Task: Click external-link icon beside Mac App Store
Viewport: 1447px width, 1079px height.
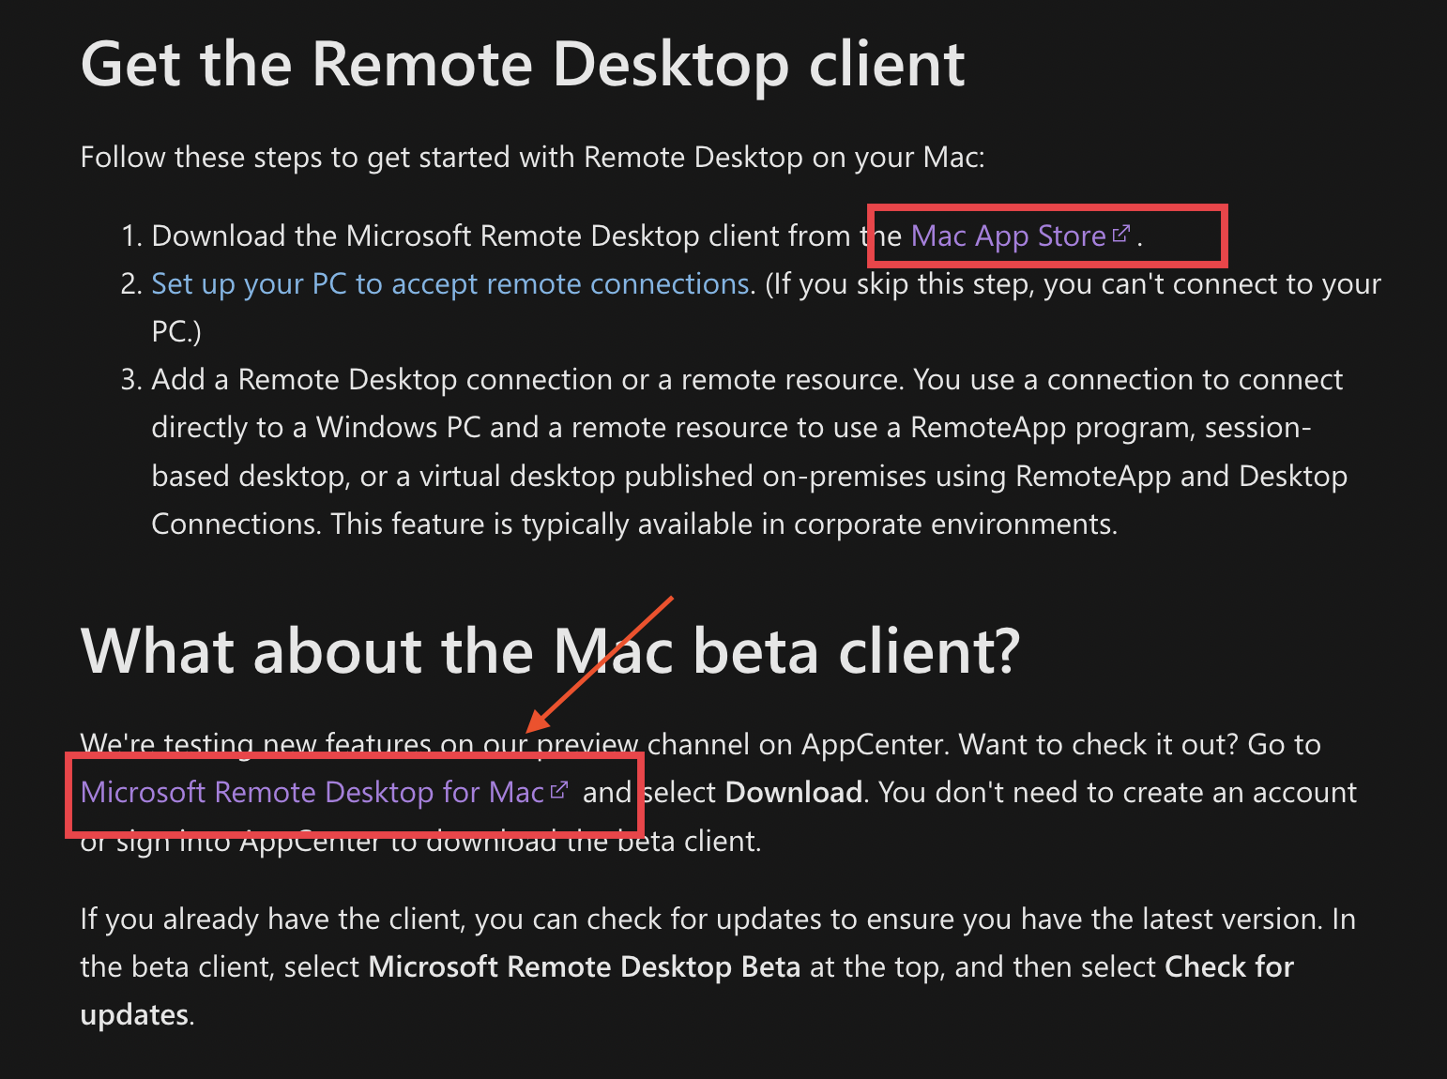Action: 1120,234
